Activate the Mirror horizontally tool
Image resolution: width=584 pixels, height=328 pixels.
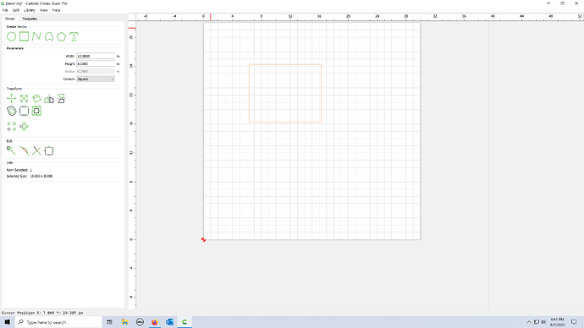pyautogui.click(x=49, y=99)
